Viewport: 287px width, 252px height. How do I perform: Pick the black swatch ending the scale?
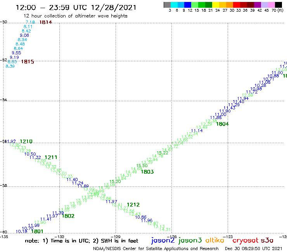pos(278,5)
